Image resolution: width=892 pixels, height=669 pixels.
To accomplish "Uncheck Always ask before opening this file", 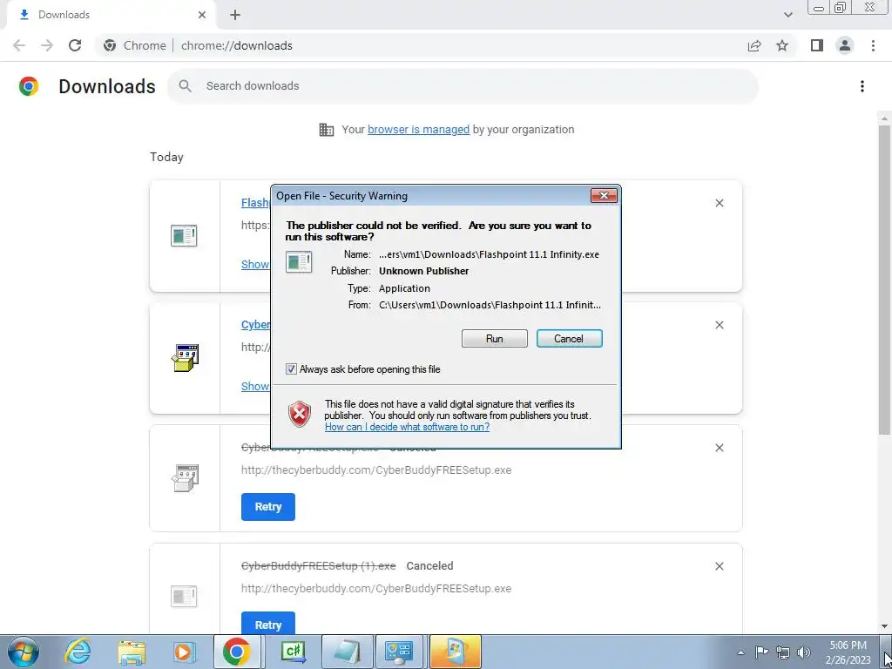I will pos(291,369).
